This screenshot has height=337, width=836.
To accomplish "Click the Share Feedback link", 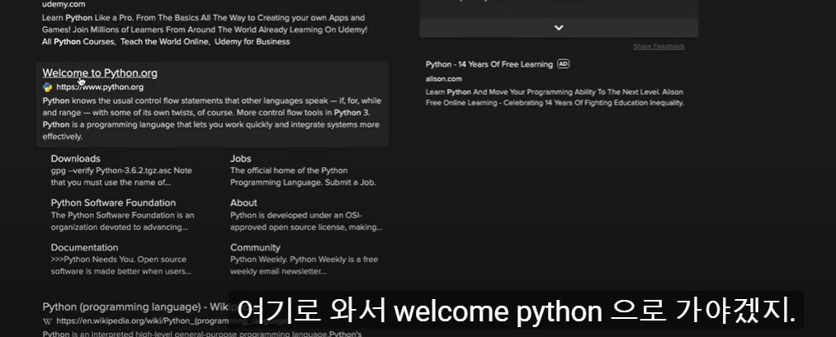I will coord(659,46).
